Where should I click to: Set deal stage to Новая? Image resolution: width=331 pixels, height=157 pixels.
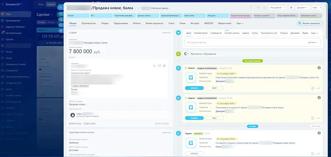[78, 16]
